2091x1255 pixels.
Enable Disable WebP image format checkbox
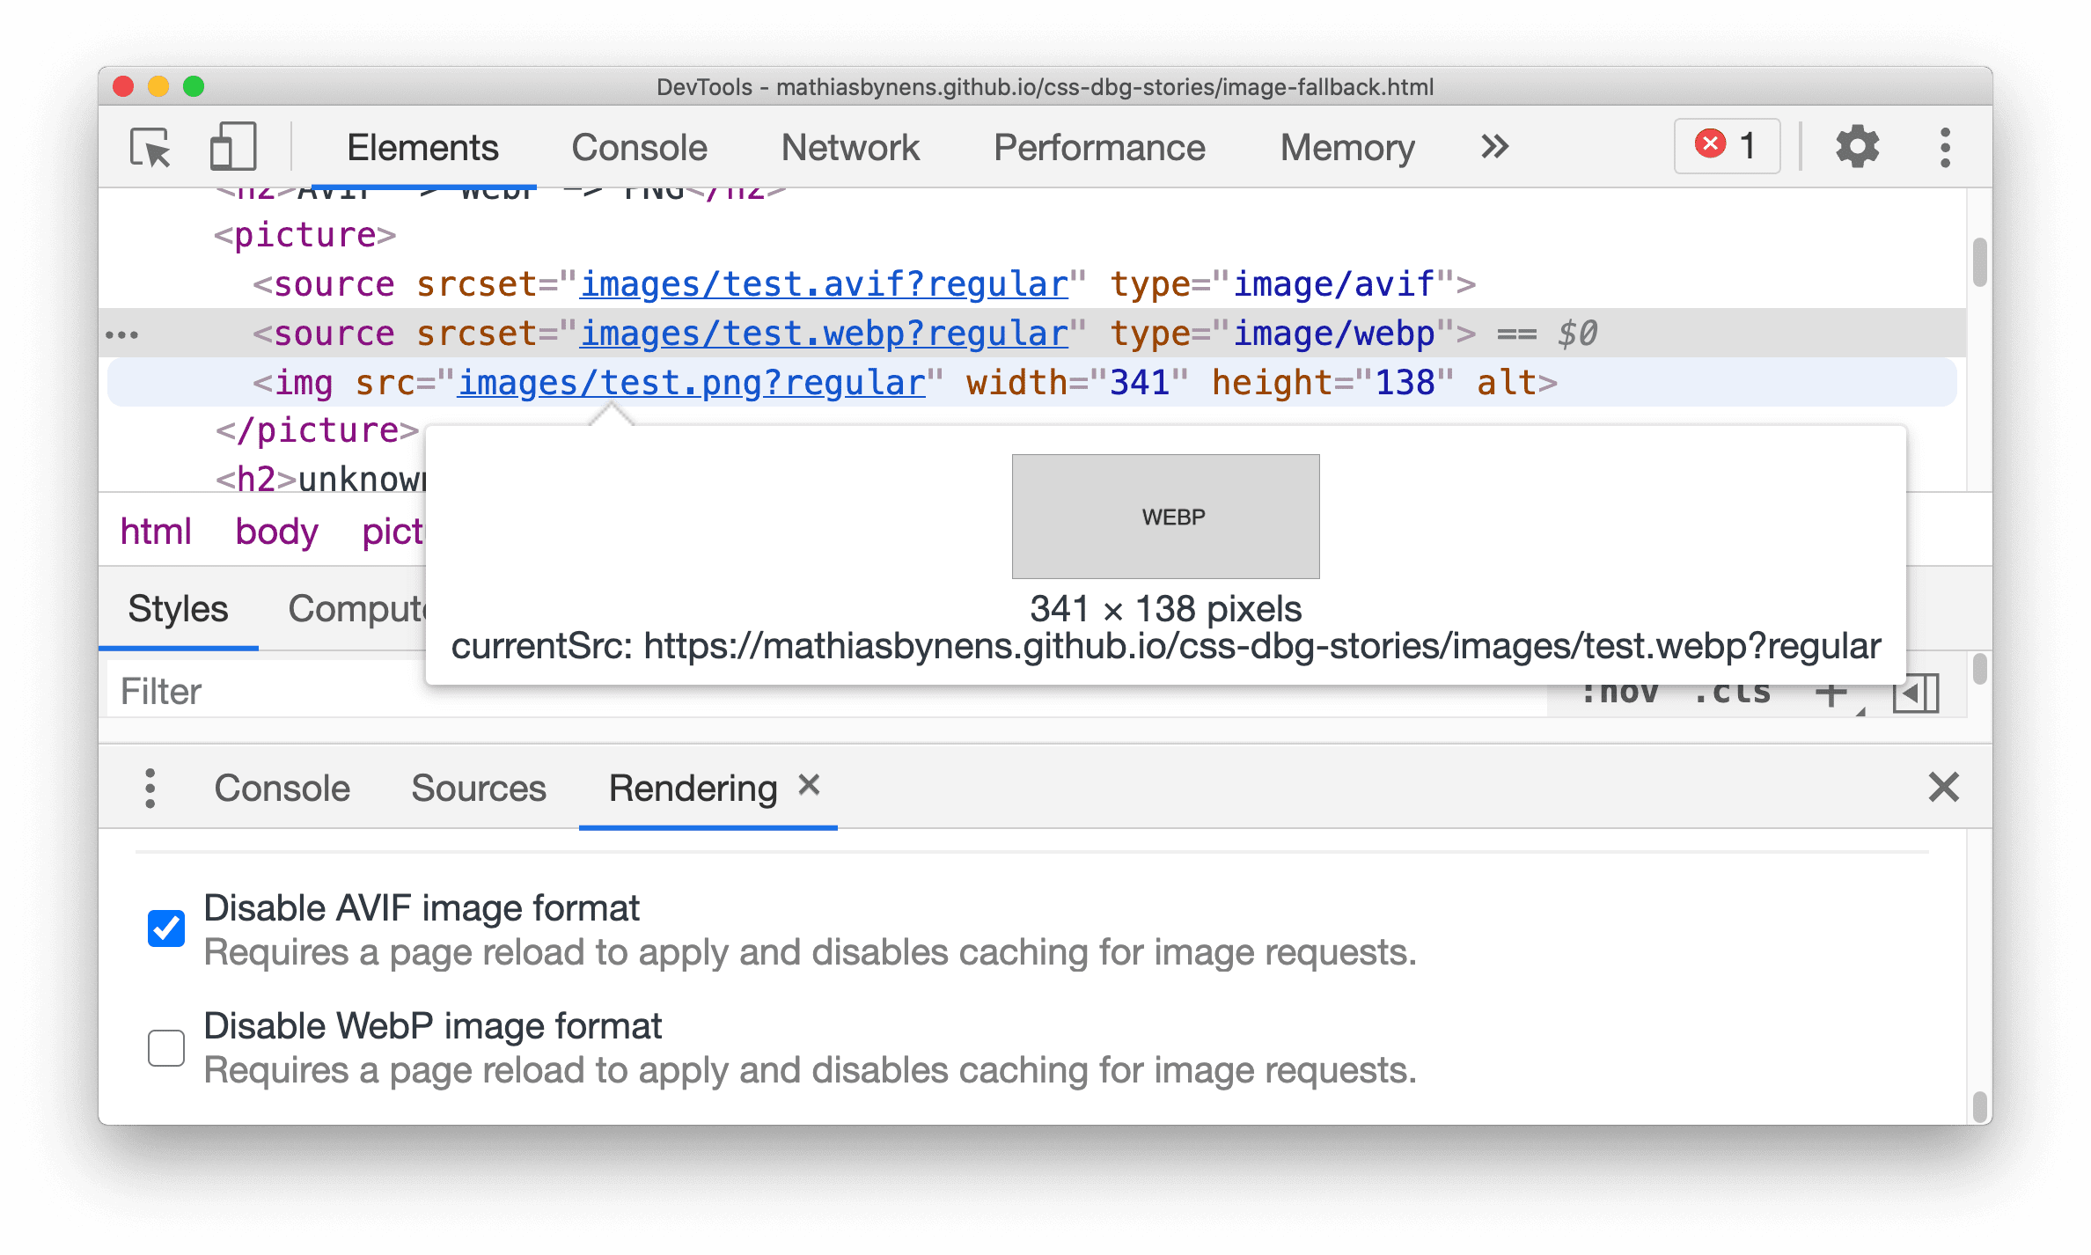point(167,1046)
